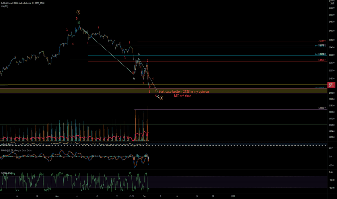The width and height of the screenshot is (337, 199).
Task: Click the circled orange 4 wave label
Action: pos(161,98)
